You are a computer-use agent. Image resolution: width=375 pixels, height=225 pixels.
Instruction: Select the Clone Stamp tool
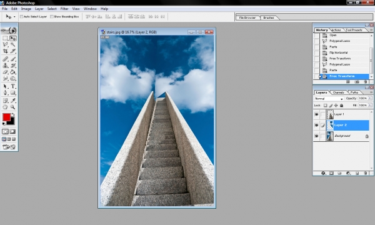tap(5, 65)
